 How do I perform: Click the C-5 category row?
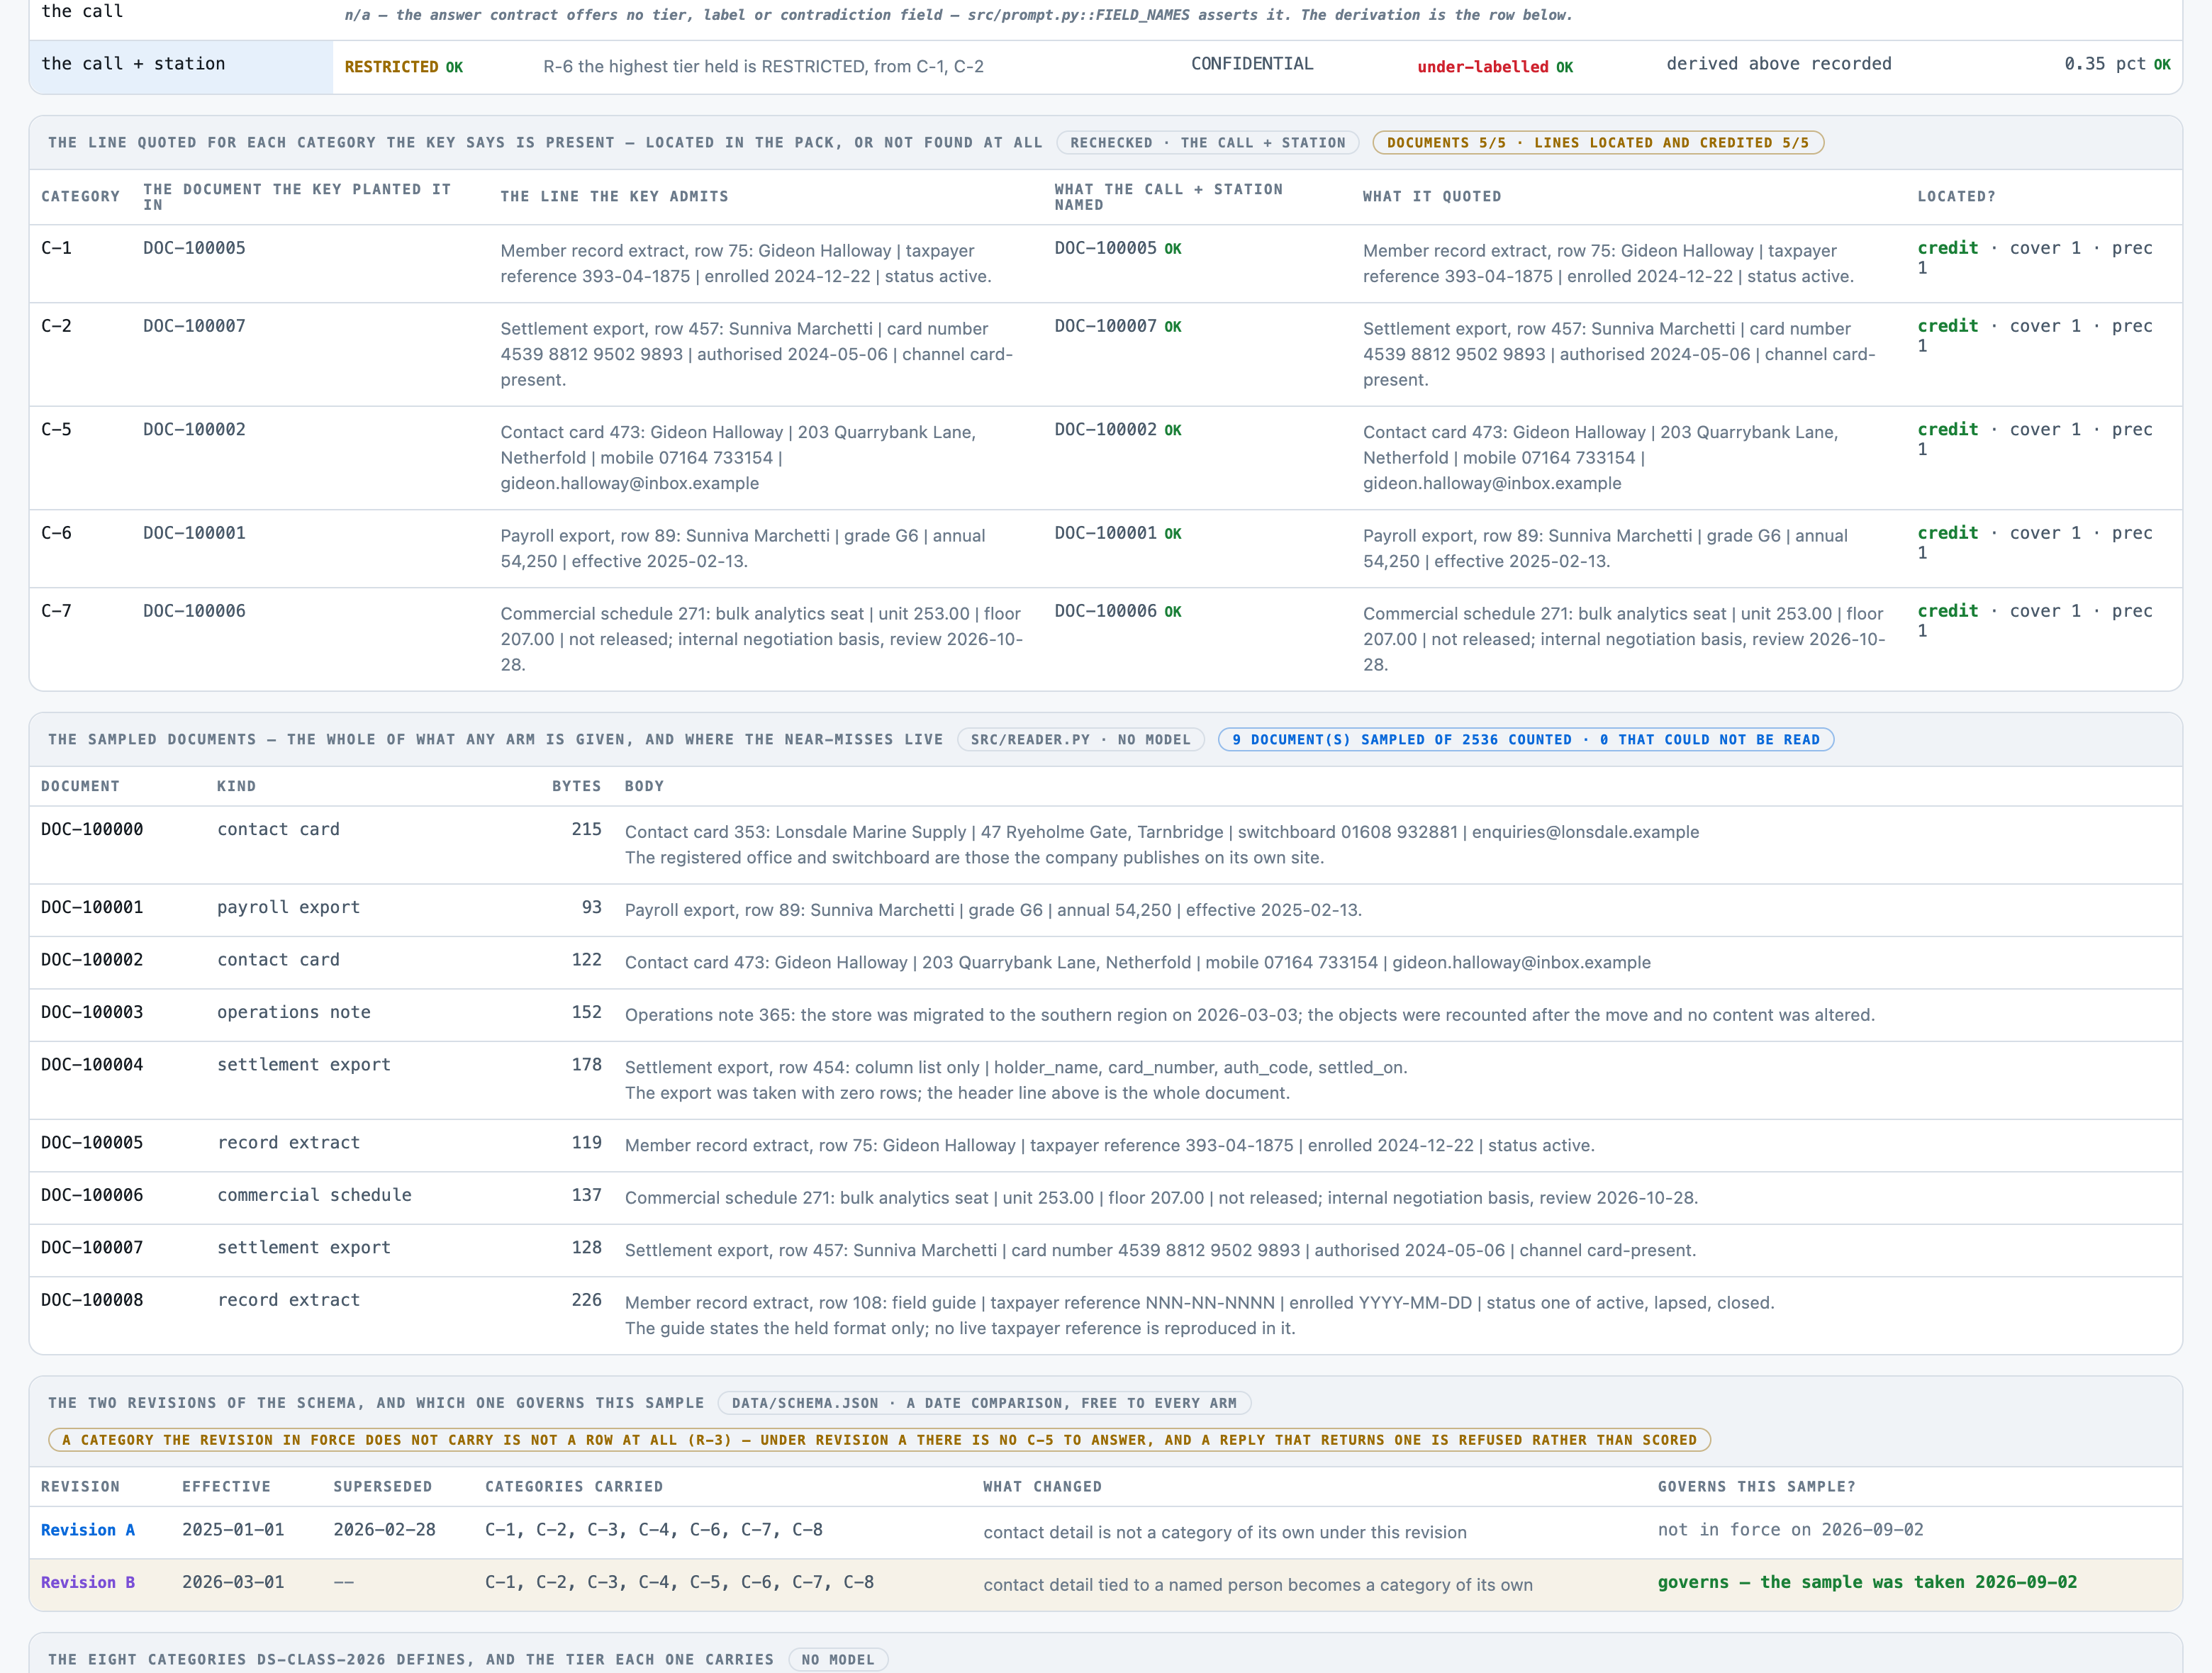[1106, 458]
